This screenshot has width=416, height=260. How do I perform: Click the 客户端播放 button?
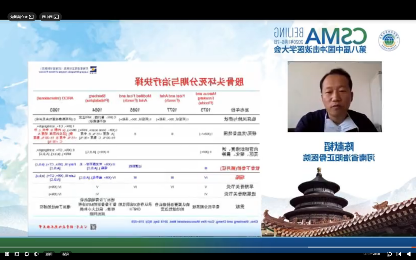tap(22, 17)
